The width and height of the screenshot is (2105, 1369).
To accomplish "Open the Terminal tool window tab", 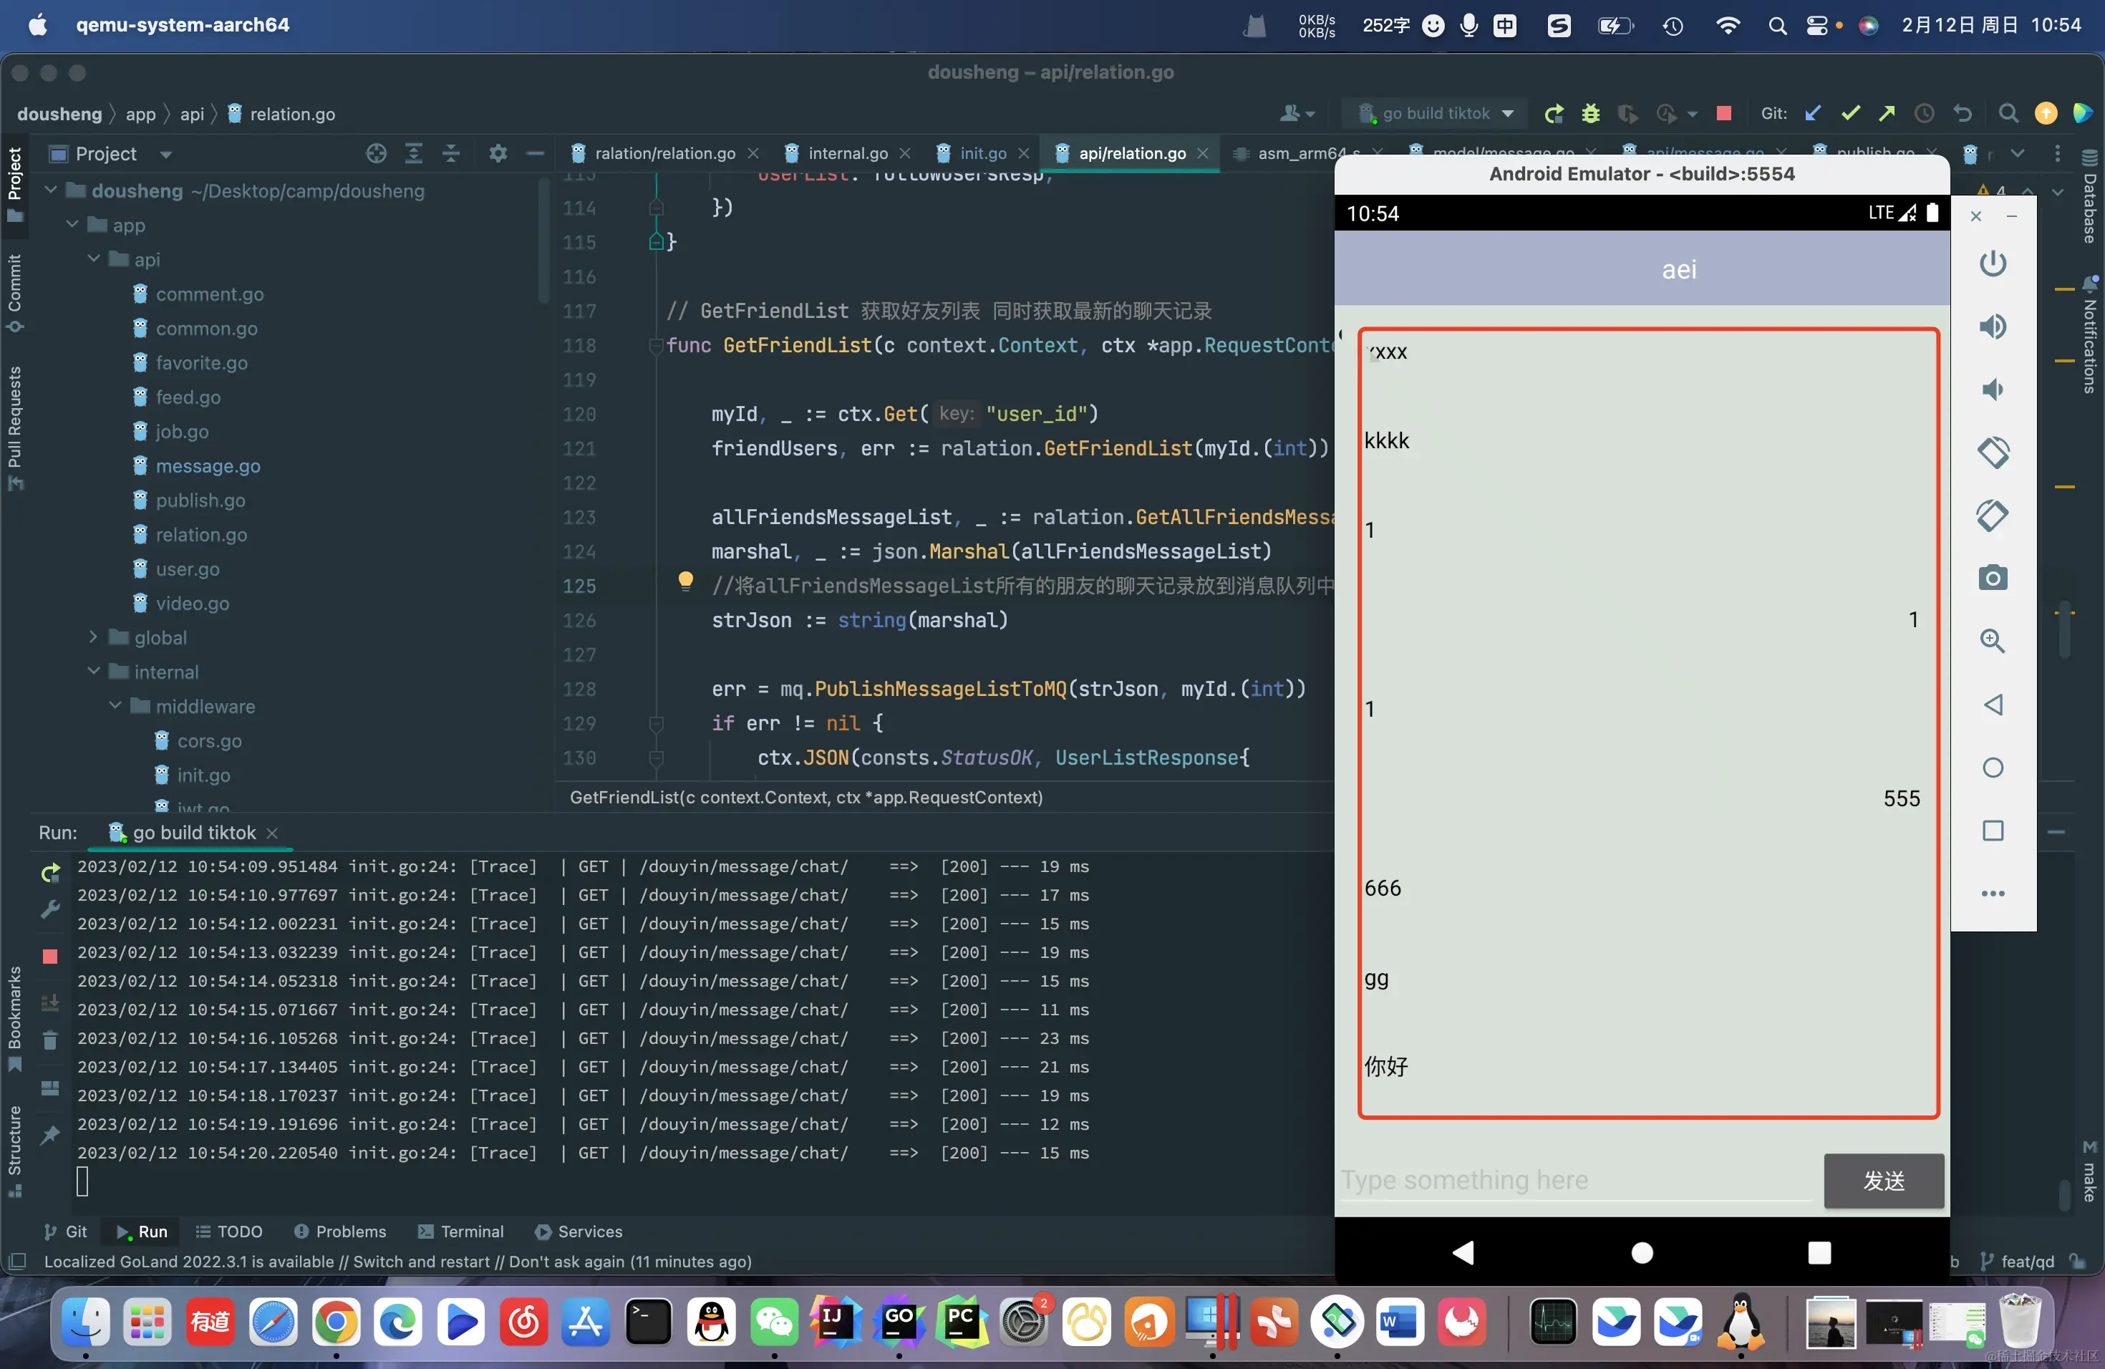I will (462, 1231).
